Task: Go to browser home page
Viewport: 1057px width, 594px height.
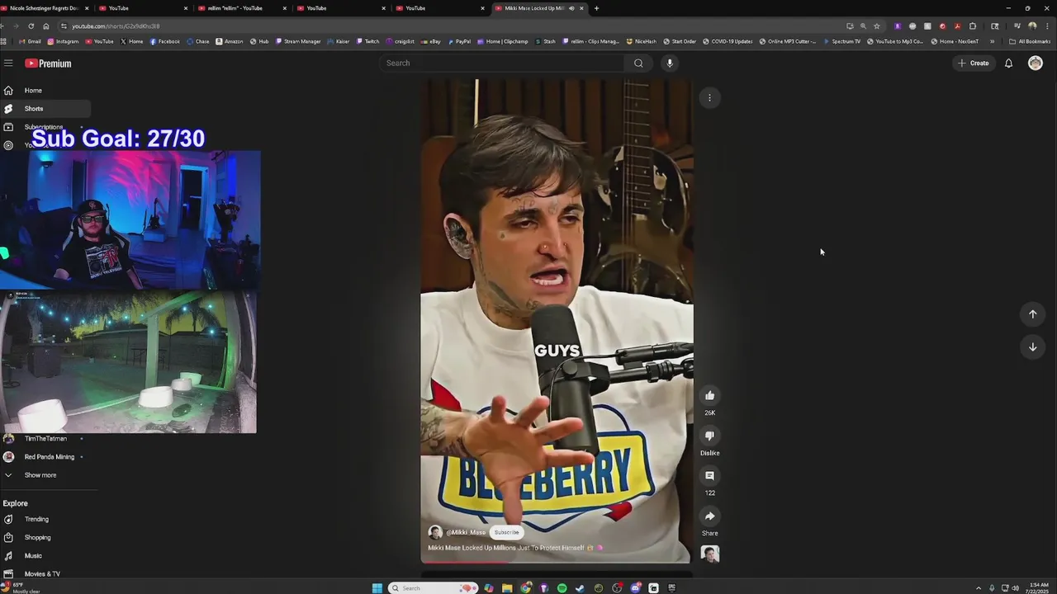Action: click(45, 26)
